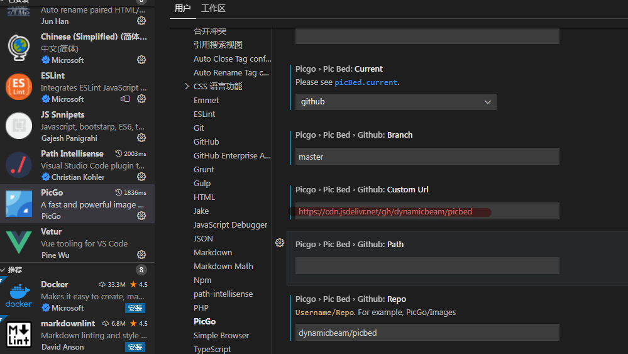Select Jake in settings tree
The width and height of the screenshot is (628, 354).
tap(201, 211)
